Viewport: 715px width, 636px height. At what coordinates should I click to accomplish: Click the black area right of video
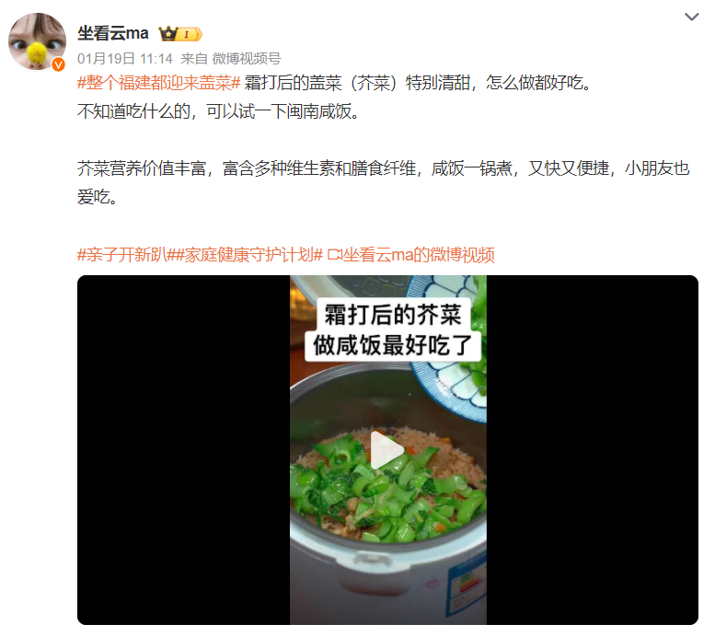click(593, 450)
